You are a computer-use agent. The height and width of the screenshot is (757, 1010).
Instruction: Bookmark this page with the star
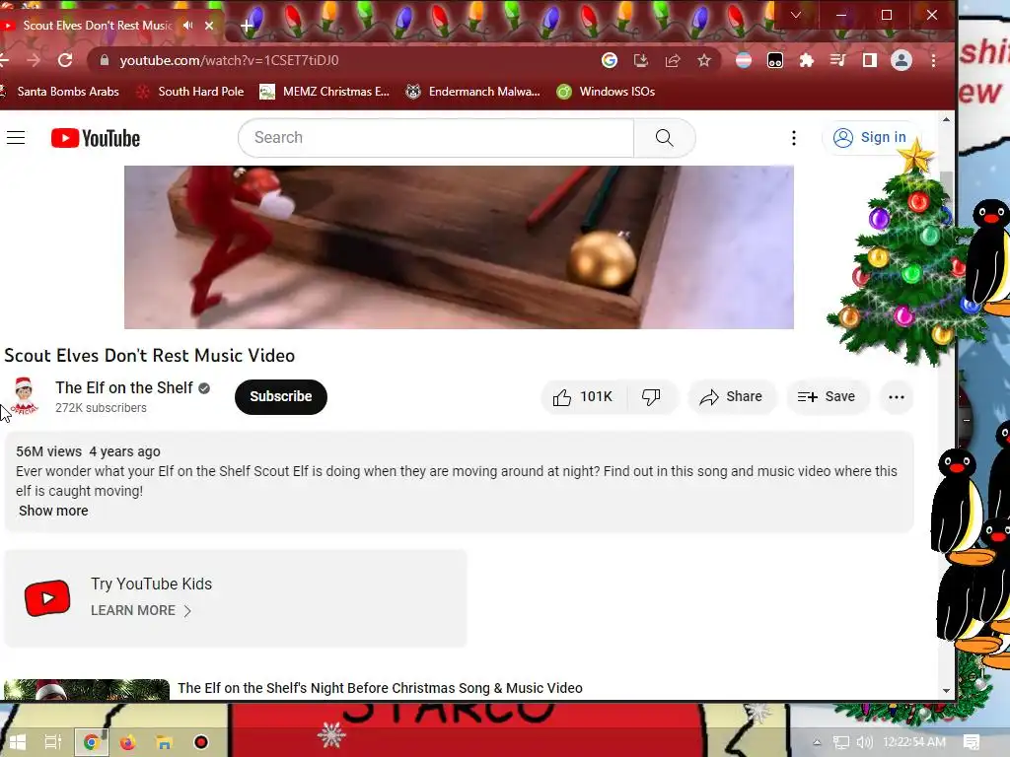tap(704, 60)
